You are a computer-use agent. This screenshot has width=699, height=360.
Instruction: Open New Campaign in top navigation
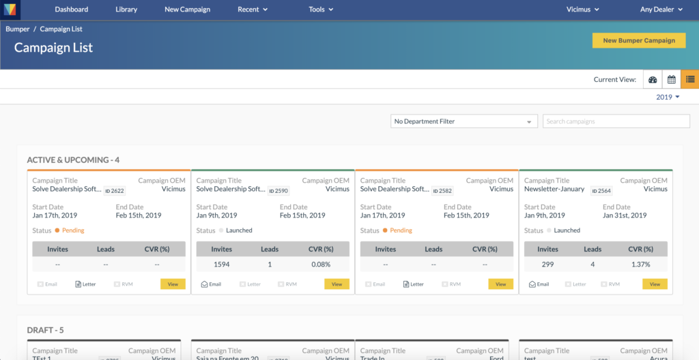[x=187, y=10]
